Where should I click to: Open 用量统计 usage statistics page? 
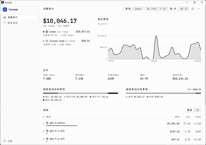(20, 17)
